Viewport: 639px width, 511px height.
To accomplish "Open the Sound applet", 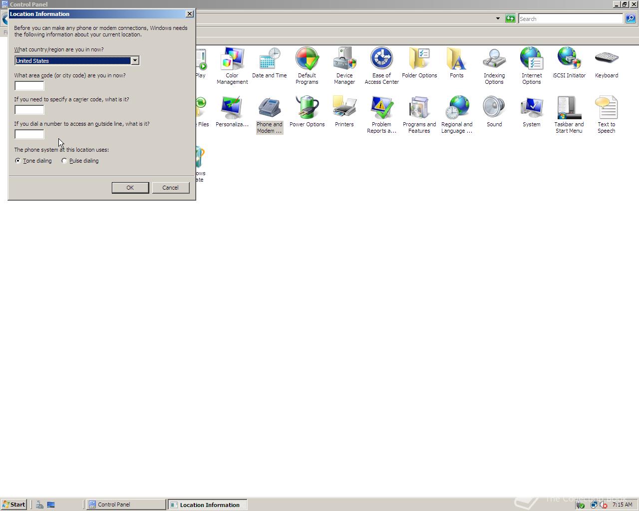I will click(494, 112).
